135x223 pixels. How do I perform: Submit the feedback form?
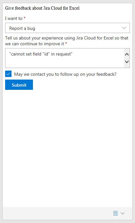click(19, 85)
